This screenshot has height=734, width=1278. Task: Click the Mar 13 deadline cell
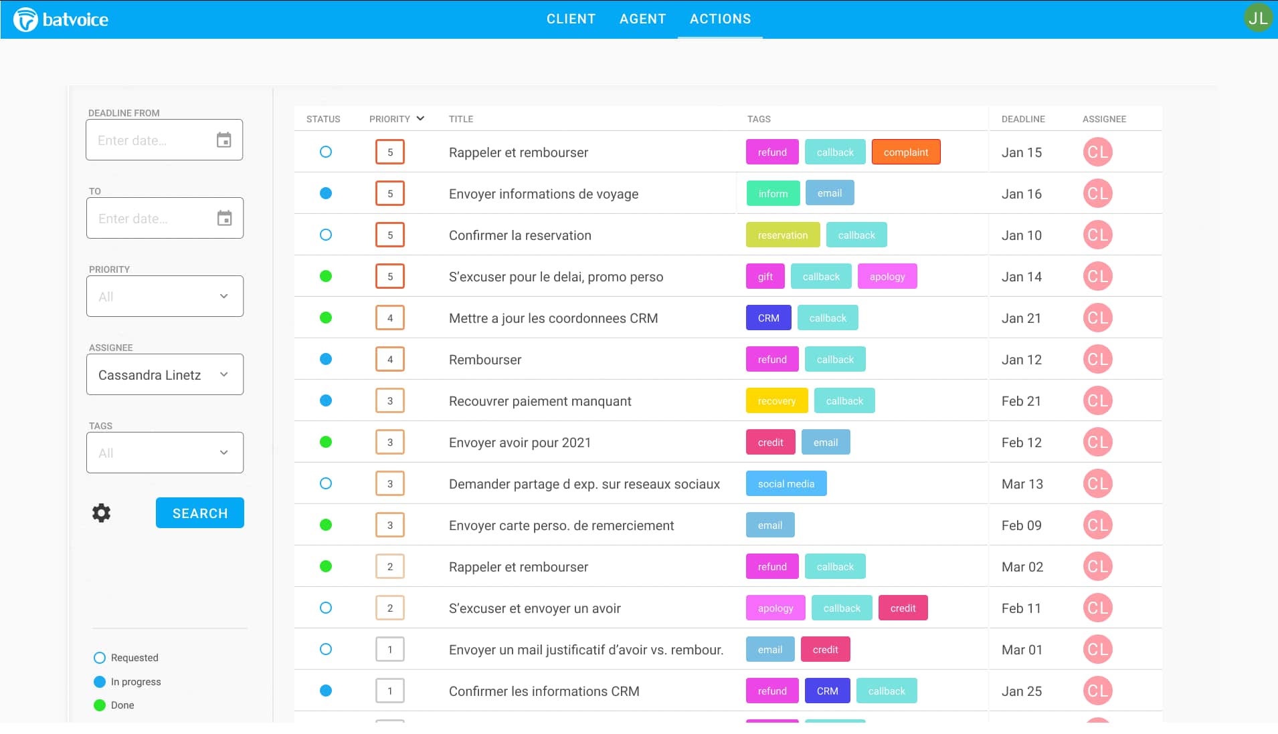coord(1022,484)
